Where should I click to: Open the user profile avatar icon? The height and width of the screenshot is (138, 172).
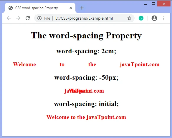[x=154, y=18]
